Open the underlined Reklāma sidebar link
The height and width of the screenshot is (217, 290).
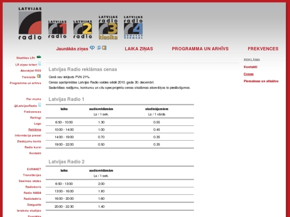(x=35, y=130)
